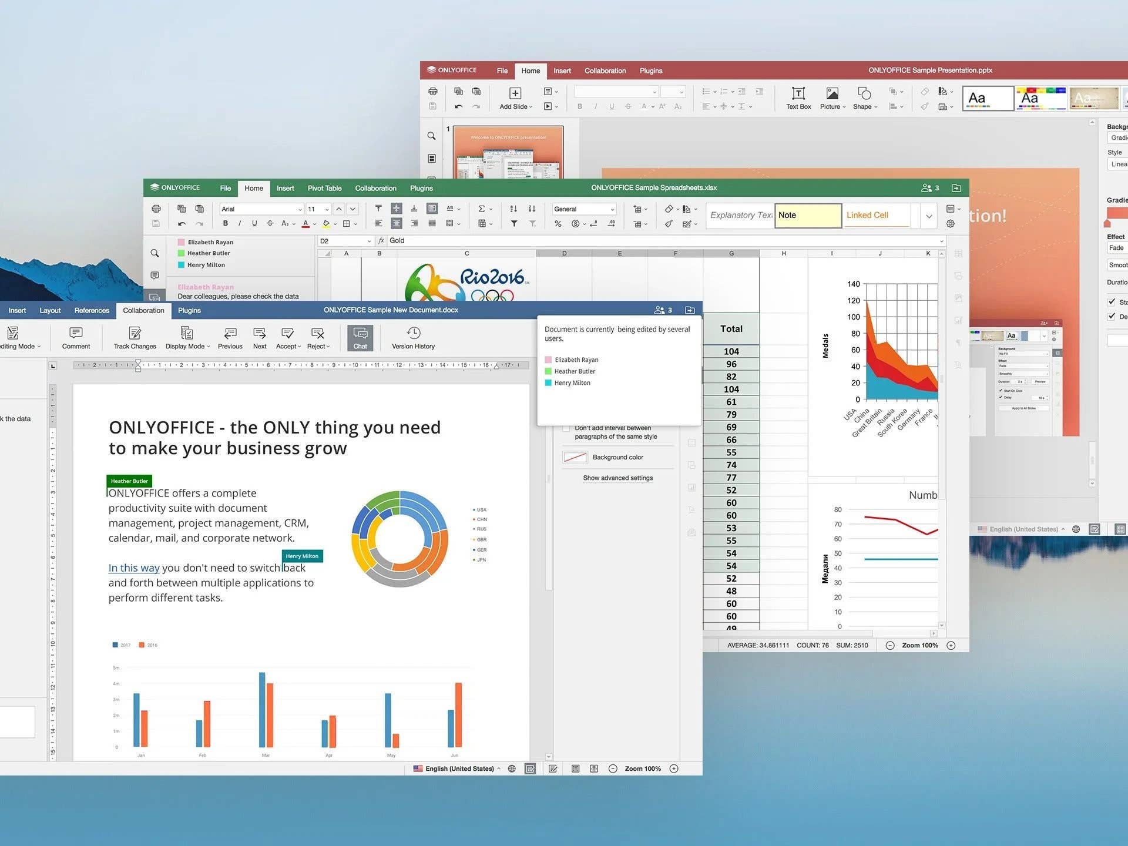Expand the cell styles gallery arrow

[928, 216]
